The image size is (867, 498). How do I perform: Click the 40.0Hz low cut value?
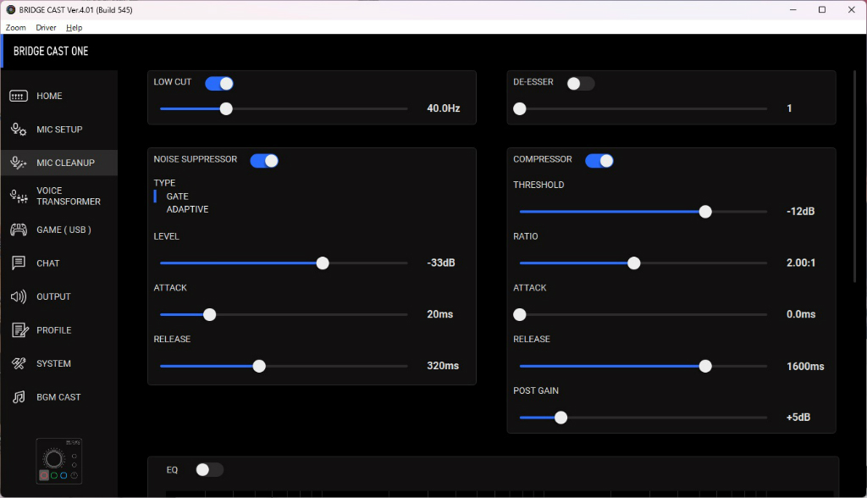click(x=444, y=108)
